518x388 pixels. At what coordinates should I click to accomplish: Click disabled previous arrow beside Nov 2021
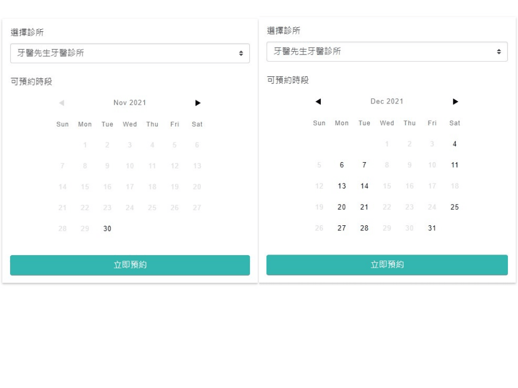62,103
